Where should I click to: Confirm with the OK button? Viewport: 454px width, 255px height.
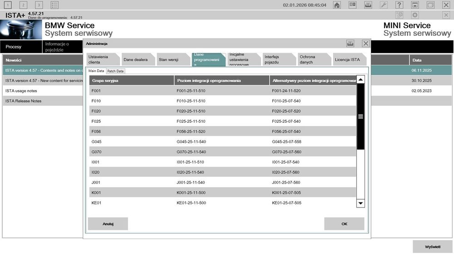click(x=344, y=224)
